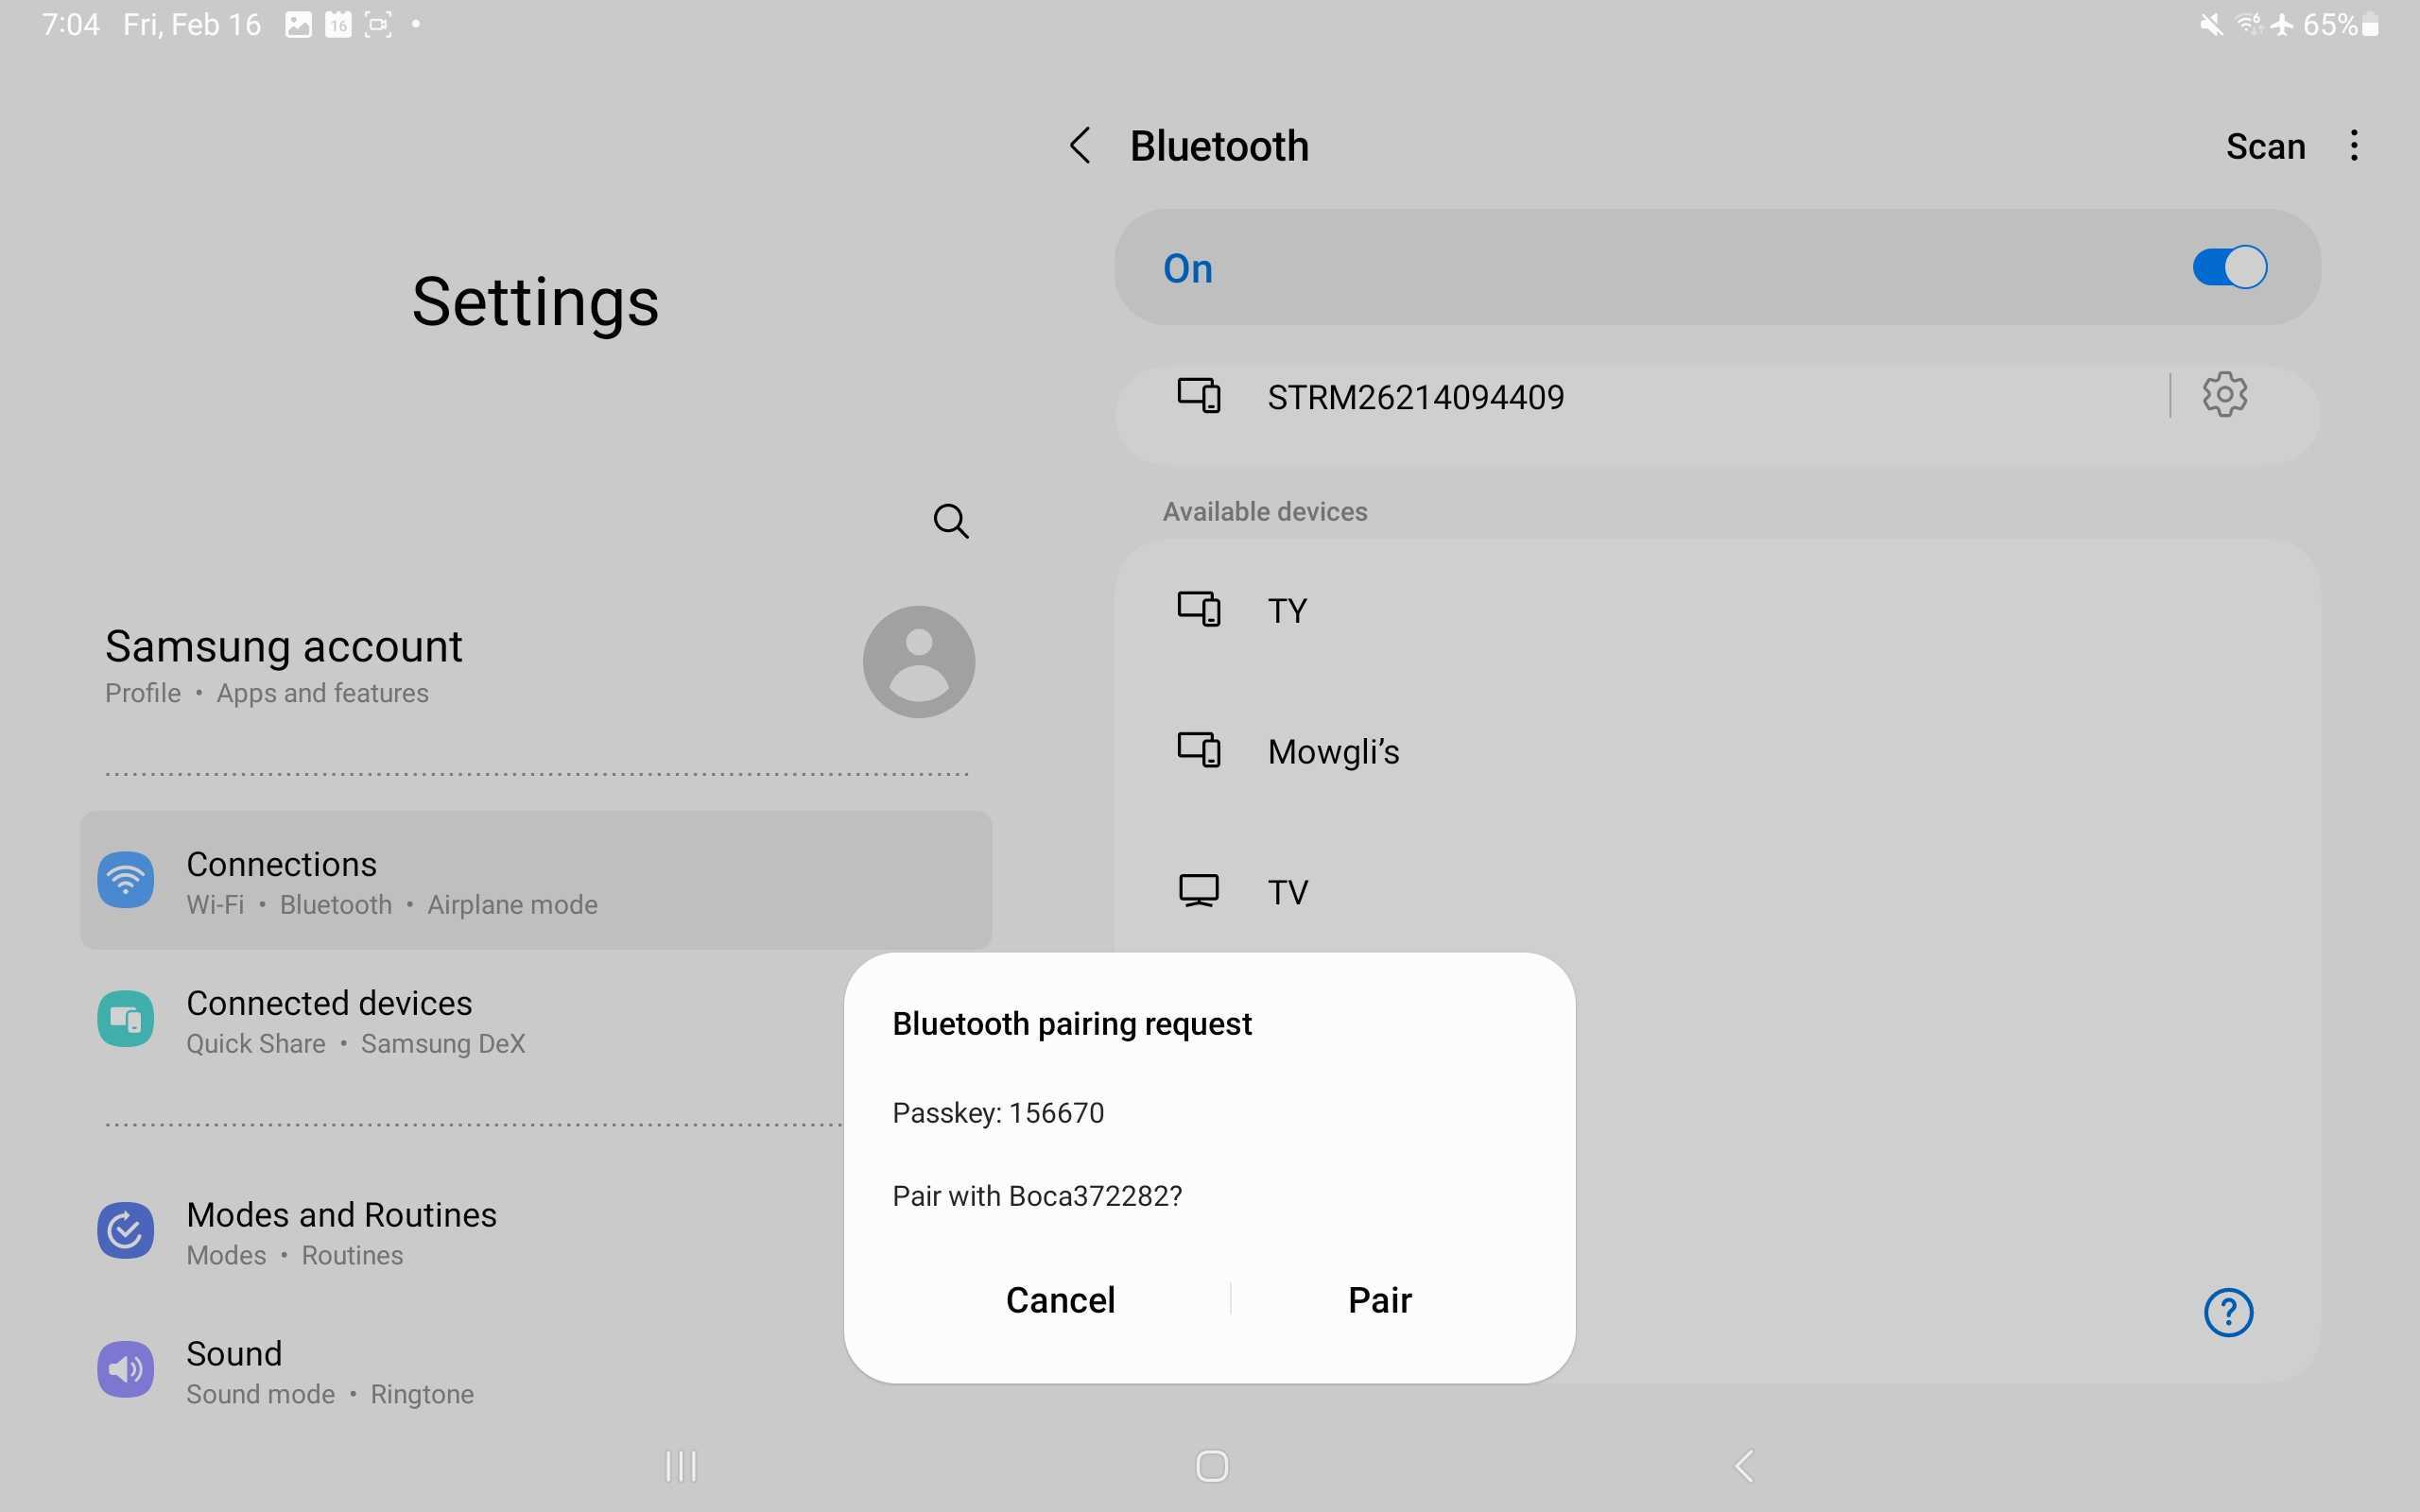
Task: Tap device icon beside STRM26214094409
Action: [x=1198, y=395]
